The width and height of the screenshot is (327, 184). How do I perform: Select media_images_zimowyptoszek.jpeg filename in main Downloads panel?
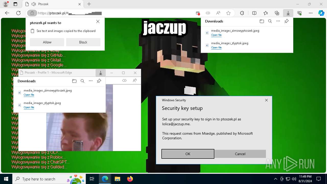point(235,31)
